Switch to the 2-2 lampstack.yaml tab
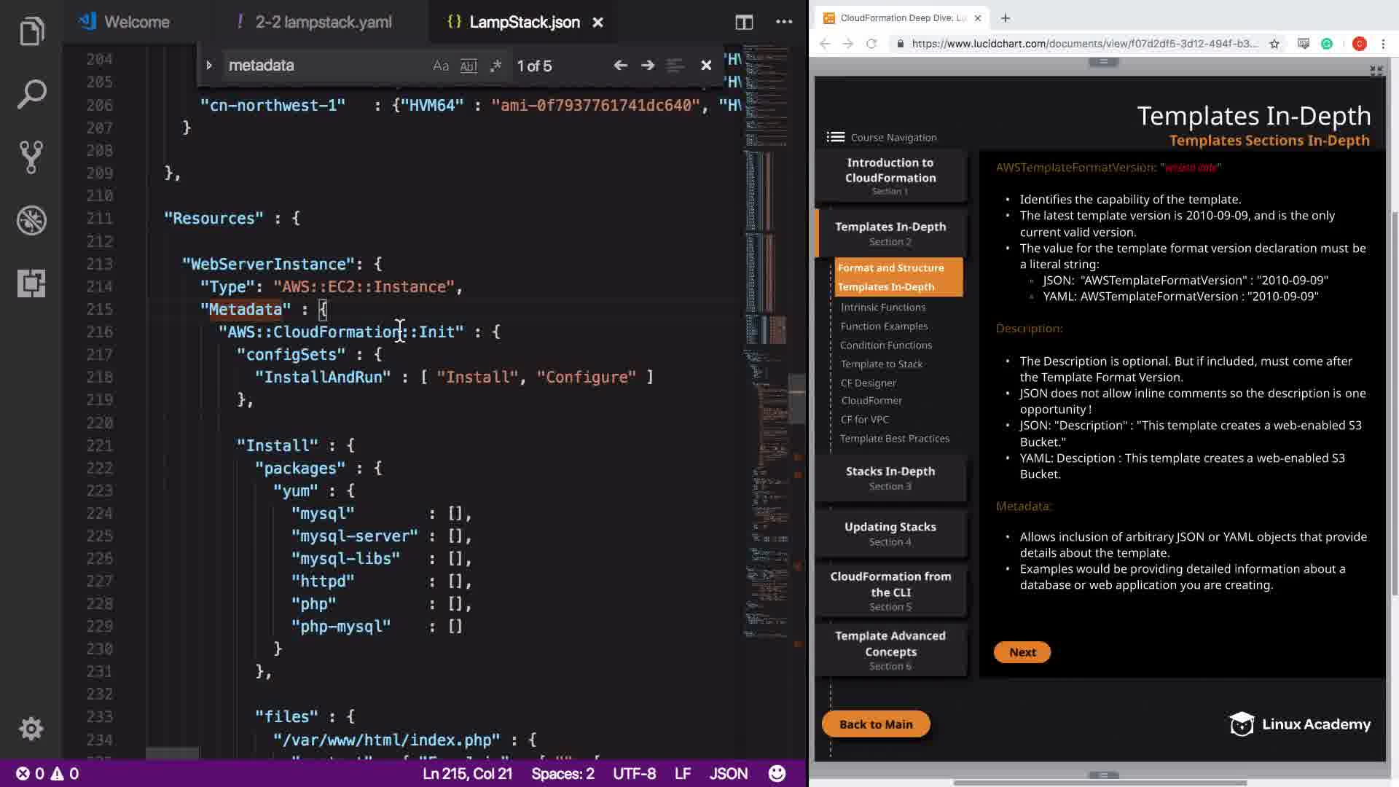This screenshot has width=1399, height=787. click(x=323, y=22)
